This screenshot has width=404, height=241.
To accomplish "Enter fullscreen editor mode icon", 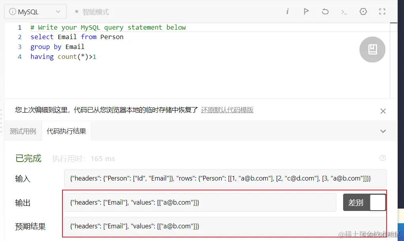I will coord(382,11).
